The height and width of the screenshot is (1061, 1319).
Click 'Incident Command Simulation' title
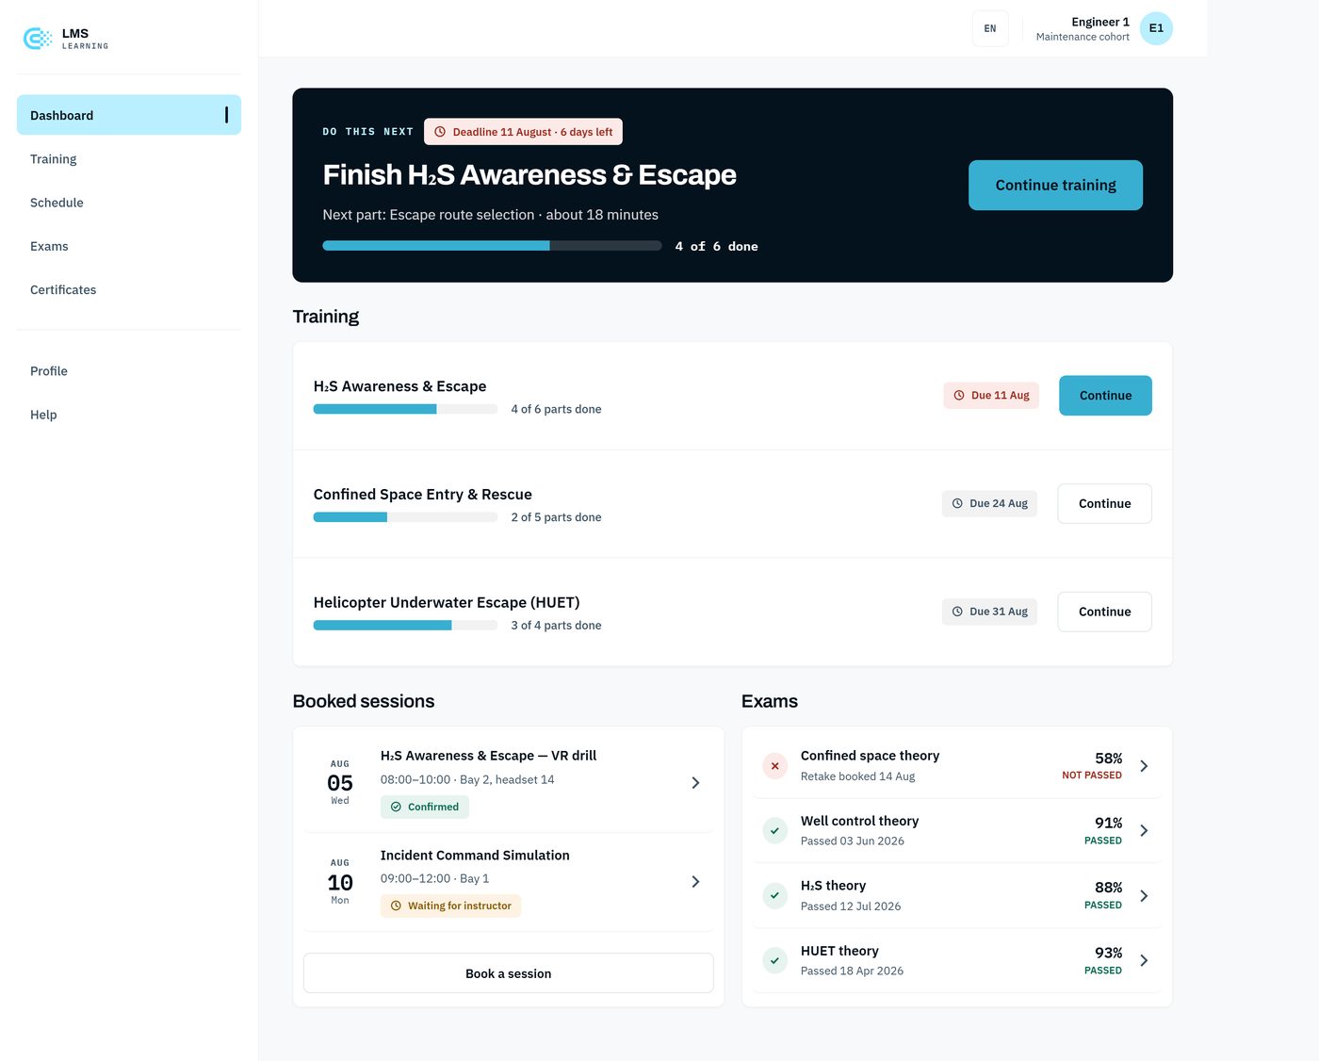[475, 856]
